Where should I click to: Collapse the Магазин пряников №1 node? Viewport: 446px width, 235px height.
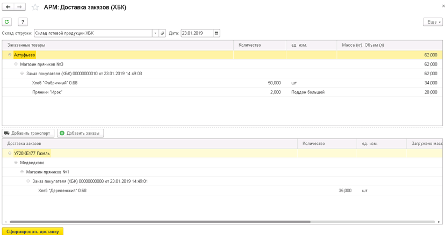(x=22, y=172)
